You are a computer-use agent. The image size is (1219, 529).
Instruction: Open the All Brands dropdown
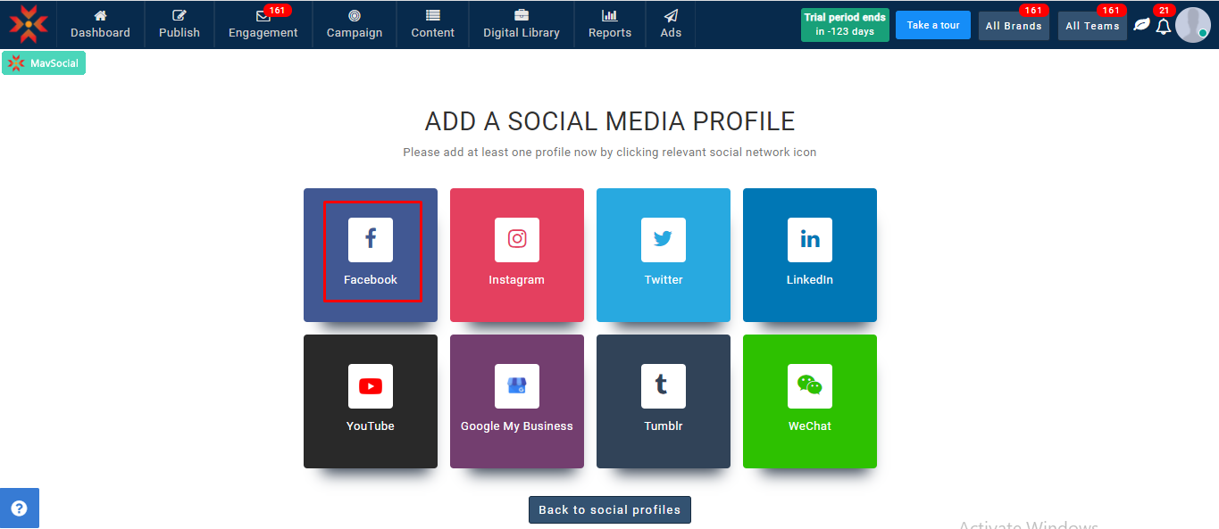[1014, 26]
